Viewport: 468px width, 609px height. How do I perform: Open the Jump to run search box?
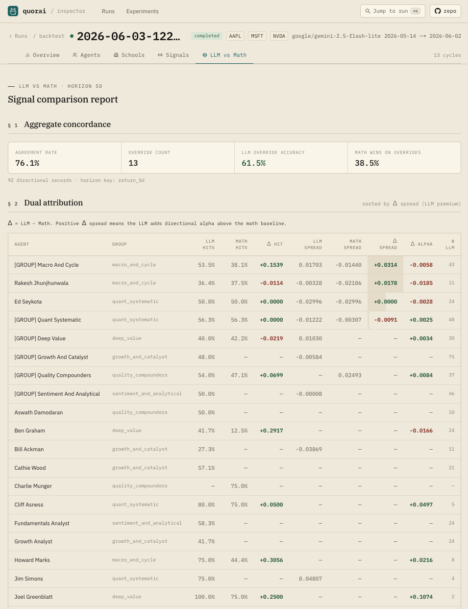pyautogui.click(x=393, y=11)
